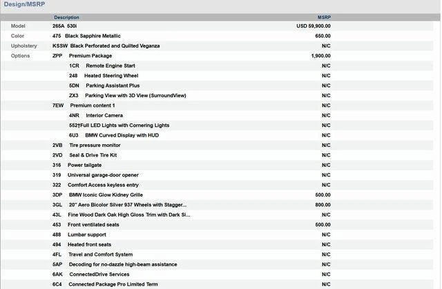This screenshot has height=289, width=442.
Task: Click the Interior Camera line item
Action: (x=104, y=115)
